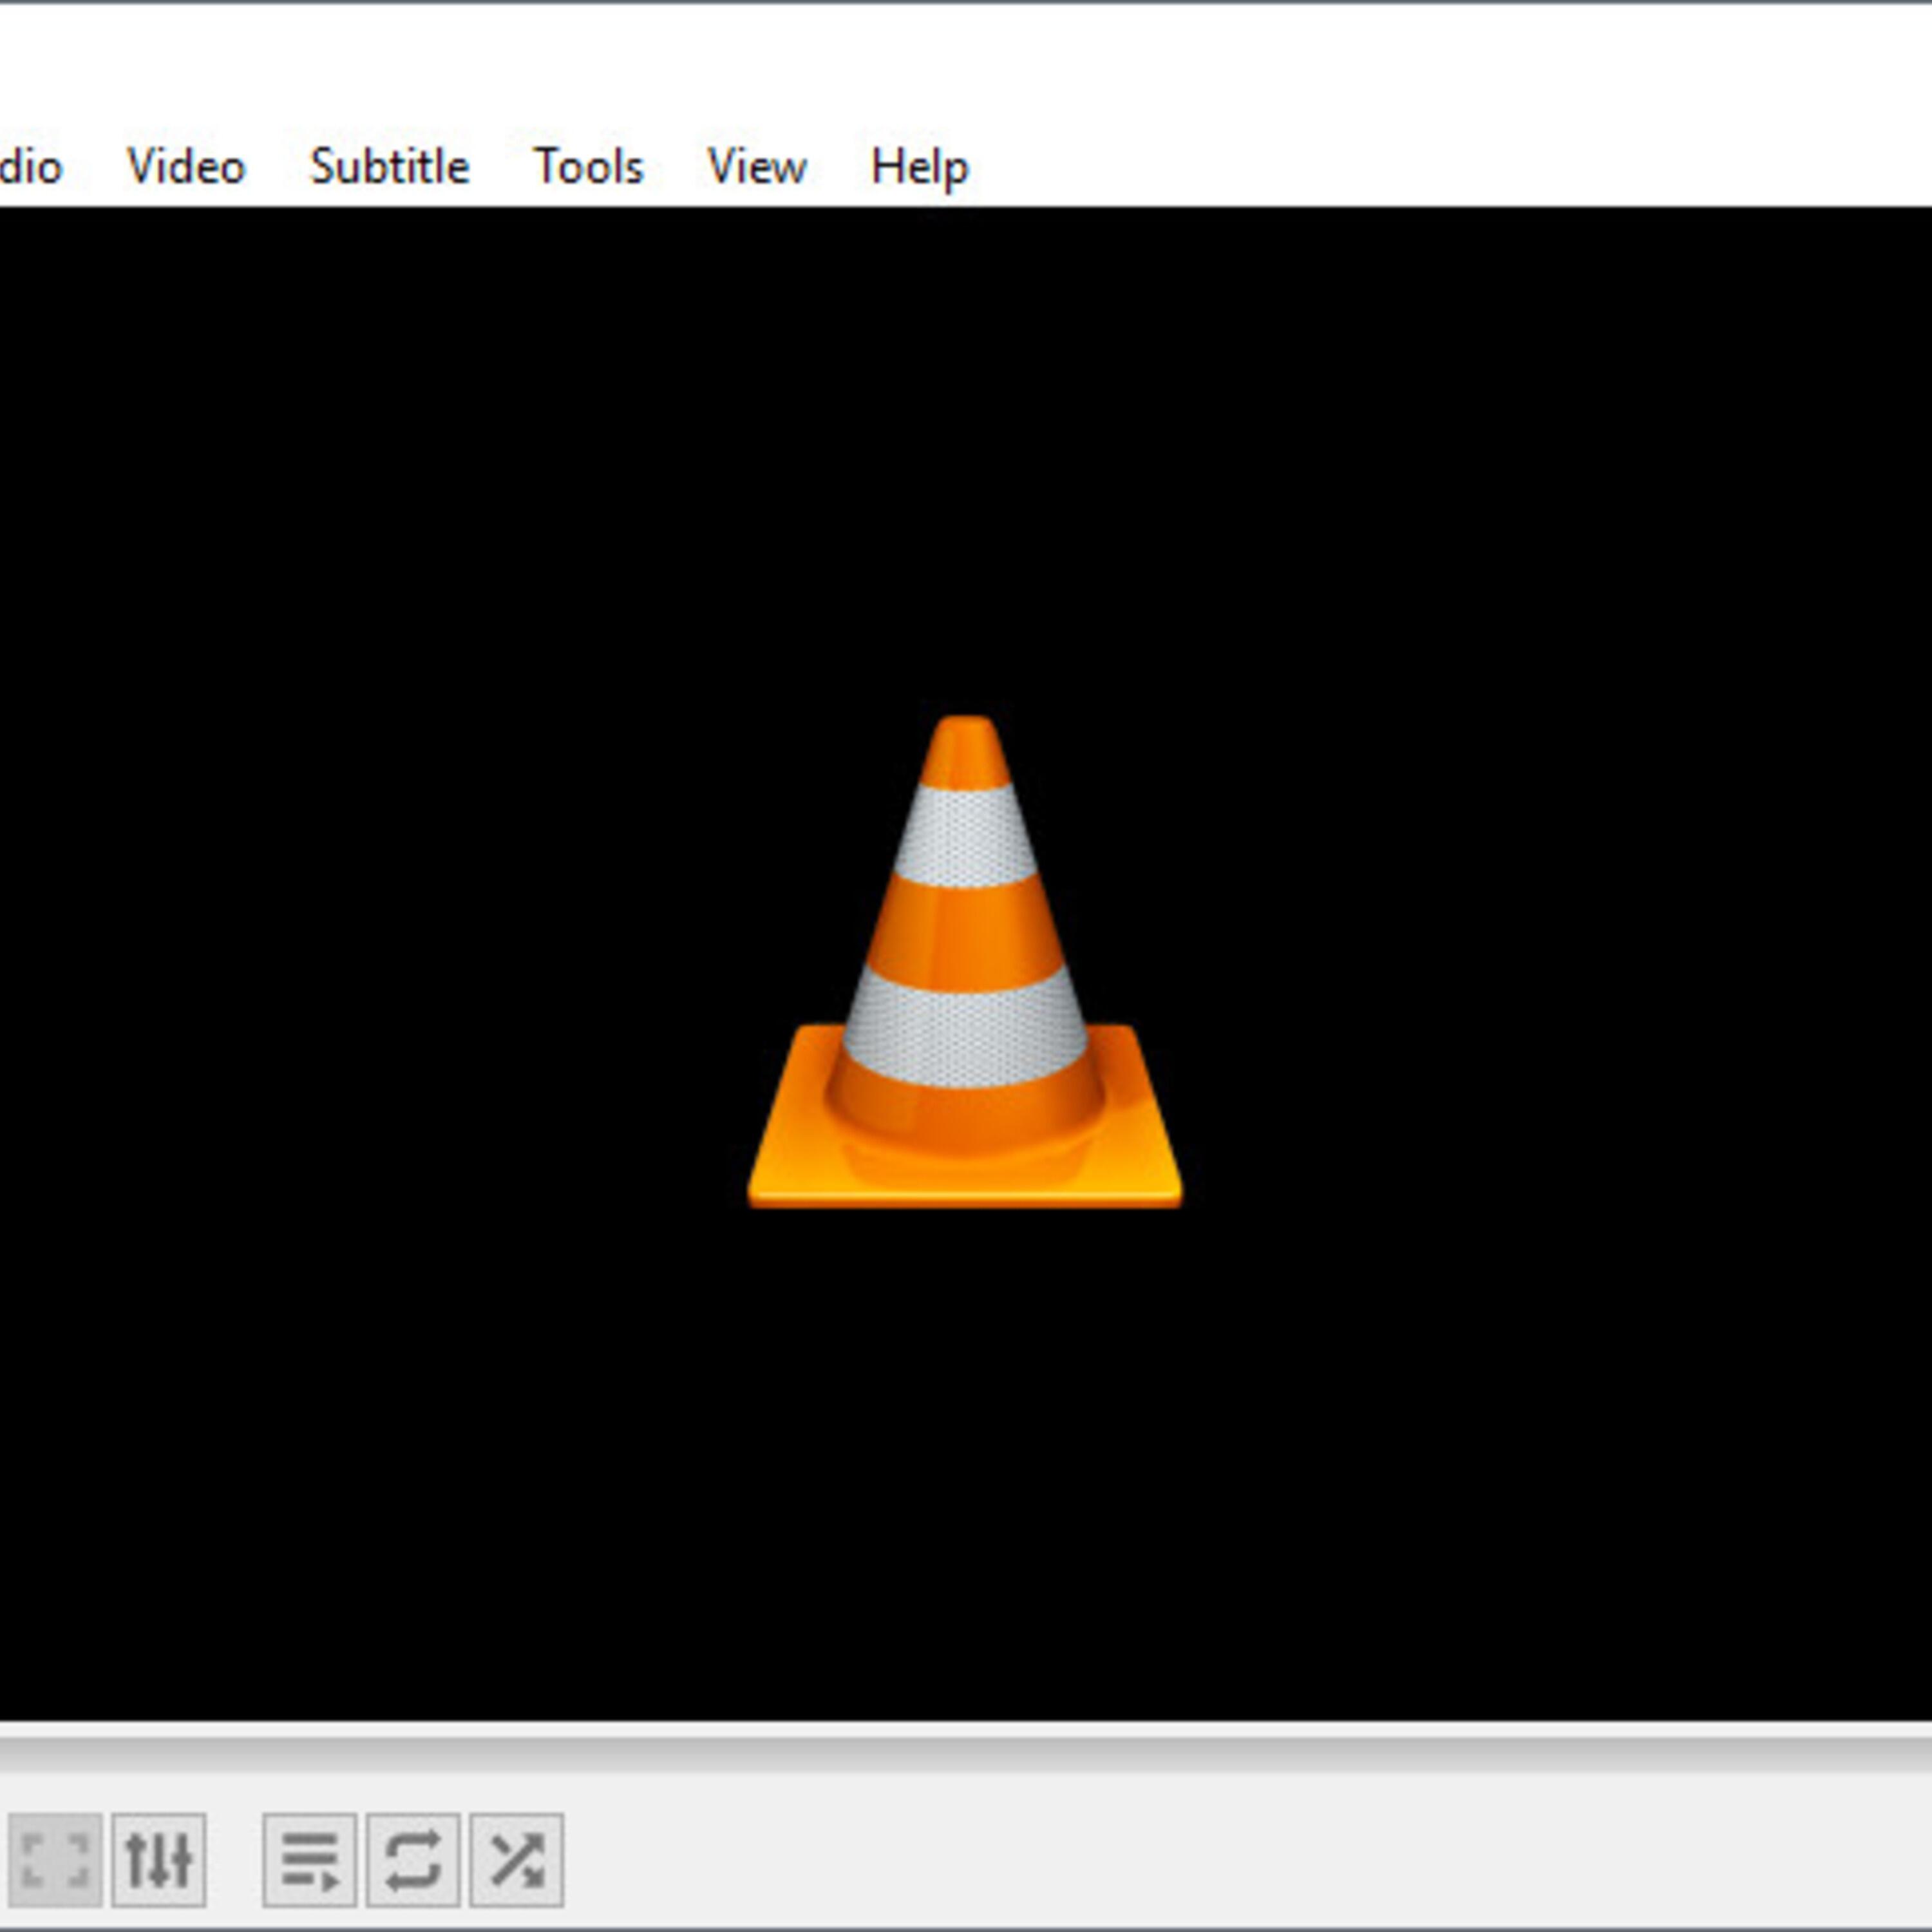The image size is (1932, 1932).
Task: Open the Tools menu
Action: tap(588, 166)
